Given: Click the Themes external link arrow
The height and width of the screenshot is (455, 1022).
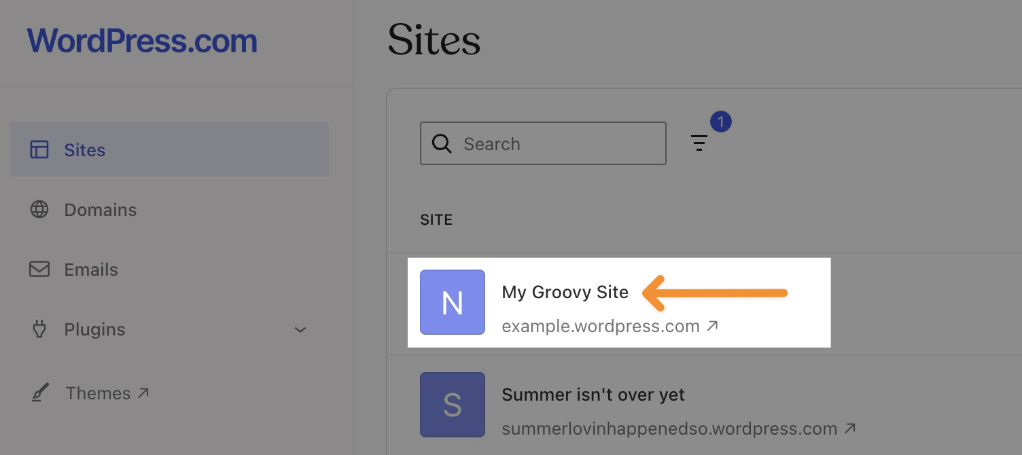Looking at the screenshot, I should (143, 393).
